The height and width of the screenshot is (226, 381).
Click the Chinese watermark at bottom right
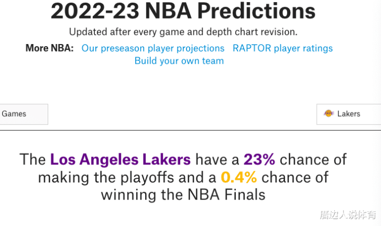pos(348,215)
